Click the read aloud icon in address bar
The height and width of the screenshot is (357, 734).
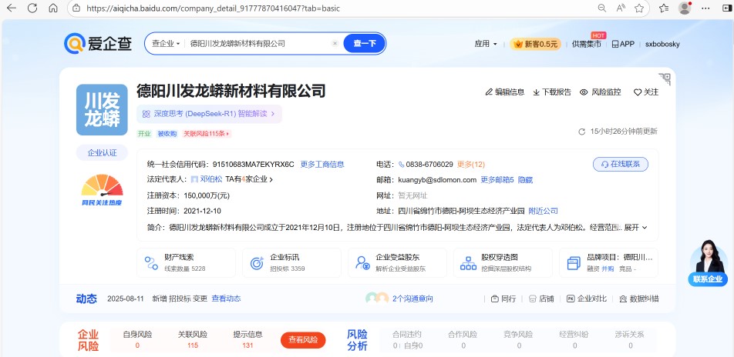pos(621,8)
